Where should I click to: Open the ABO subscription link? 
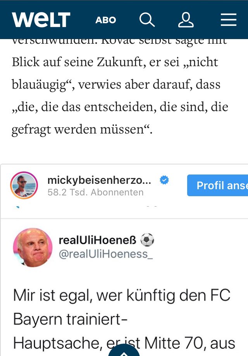coord(106,20)
